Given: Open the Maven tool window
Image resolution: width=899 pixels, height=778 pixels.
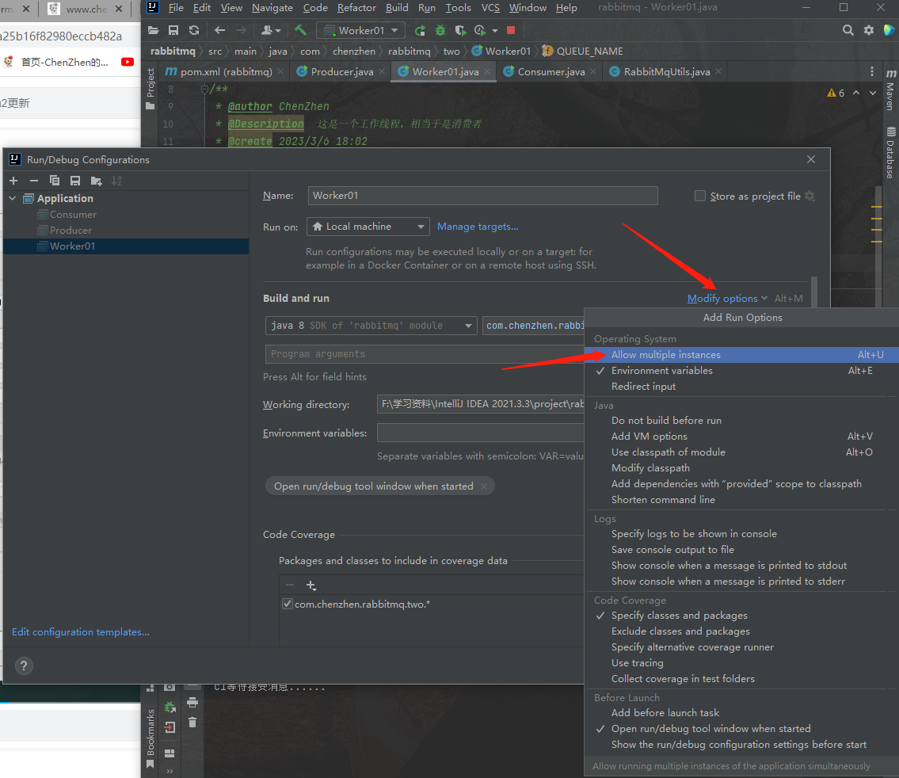Looking at the screenshot, I should [890, 90].
